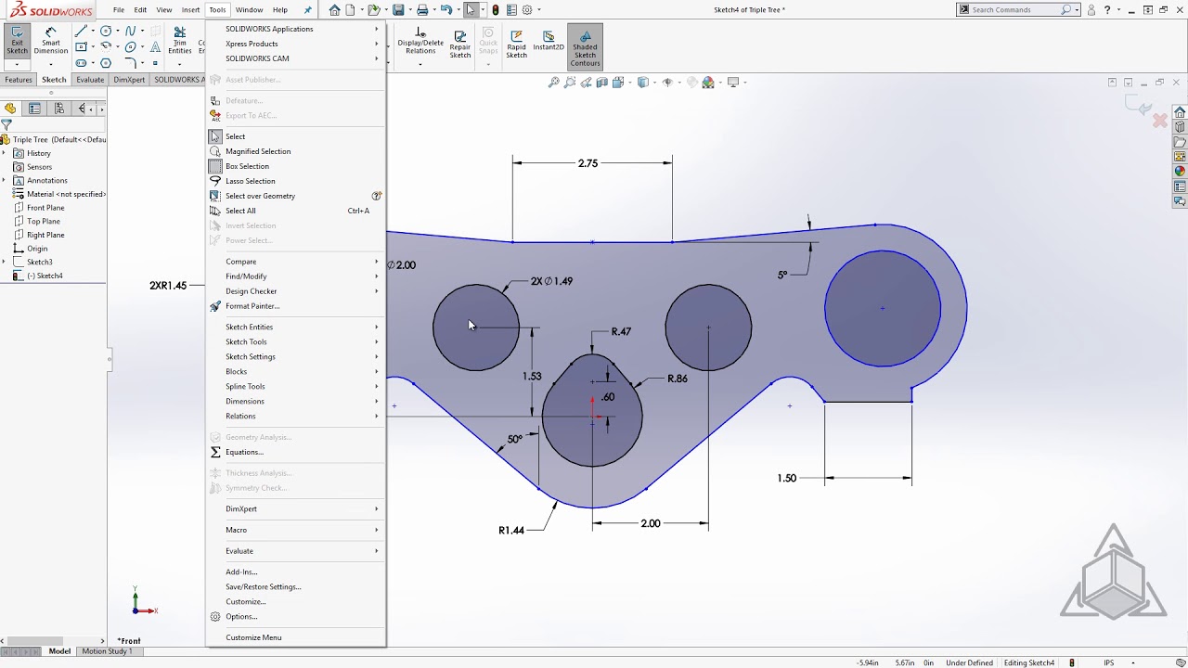The width and height of the screenshot is (1188, 668).
Task: Click the Home icon in title toolbar
Action: click(x=334, y=10)
